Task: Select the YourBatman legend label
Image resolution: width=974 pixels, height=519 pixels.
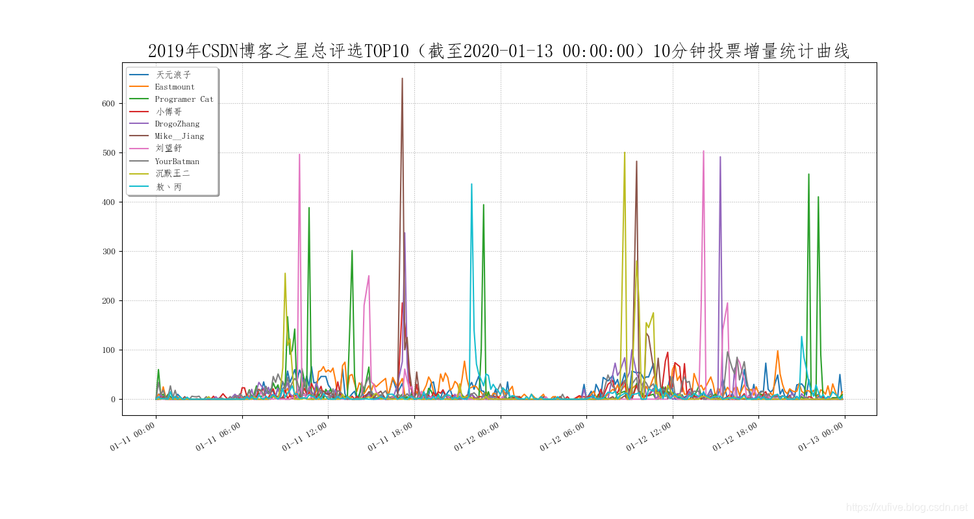Action: click(x=177, y=162)
